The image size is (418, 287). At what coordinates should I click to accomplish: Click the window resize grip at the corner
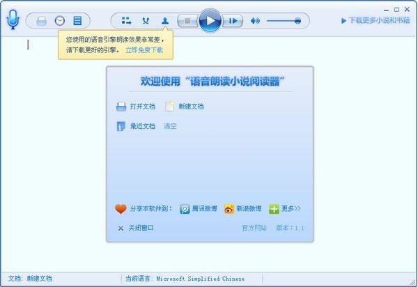[413, 281]
